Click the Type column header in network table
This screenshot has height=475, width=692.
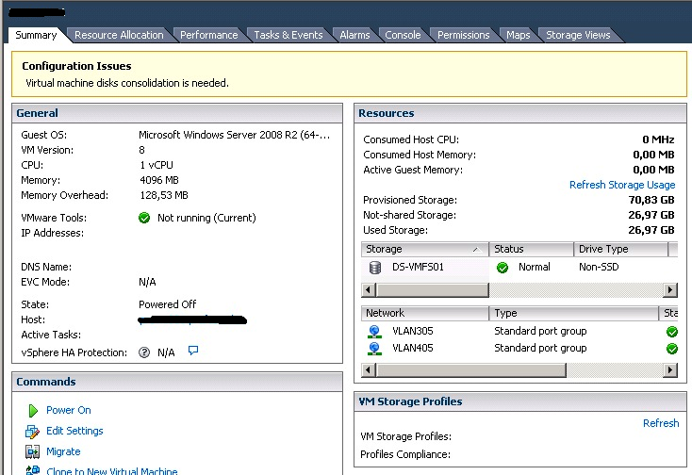[x=574, y=313]
